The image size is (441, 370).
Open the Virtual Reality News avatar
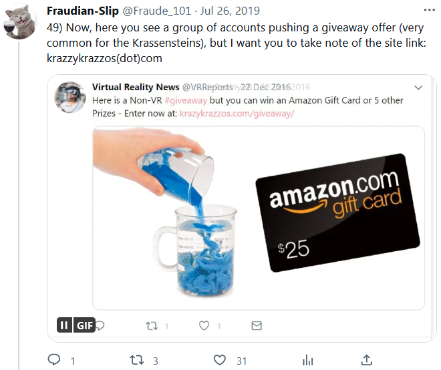coord(70,97)
